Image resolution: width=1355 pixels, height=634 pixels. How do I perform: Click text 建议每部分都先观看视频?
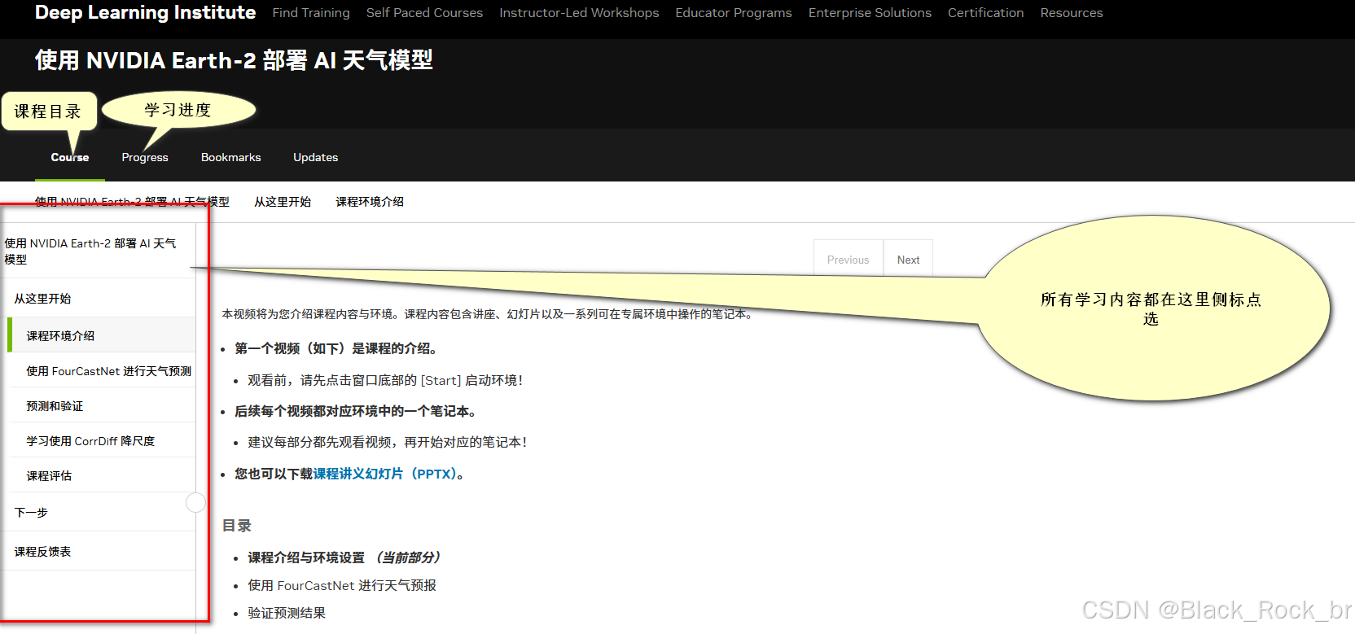[x=388, y=442]
